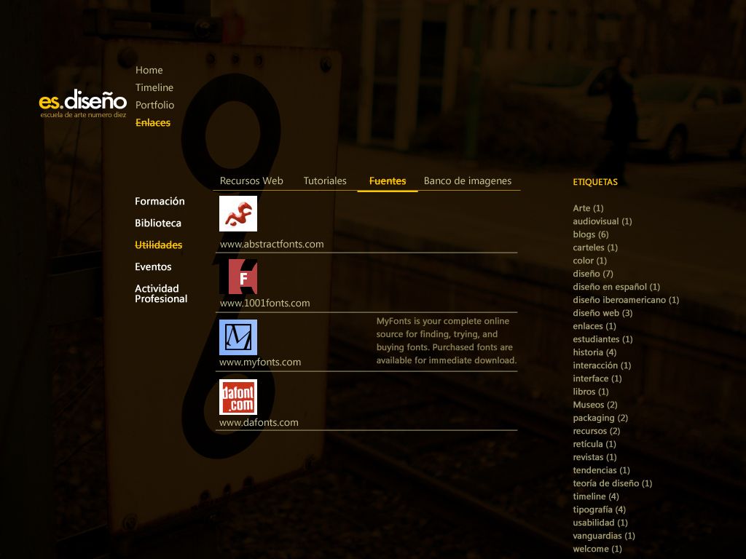746x559 pixels.
Task: Open tag enlaces (1)
Action: [x=594, y=326]
